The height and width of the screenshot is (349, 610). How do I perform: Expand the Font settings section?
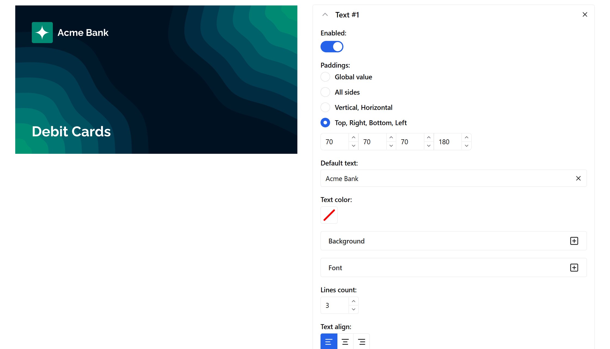pyautogui.click(x=335, y=268)
